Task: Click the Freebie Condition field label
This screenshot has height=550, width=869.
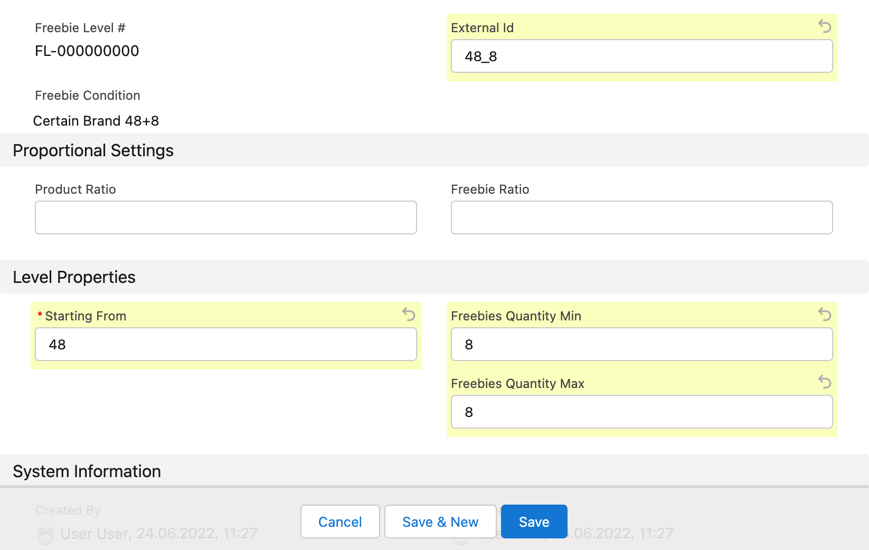Action: click(x=88, y=96)
